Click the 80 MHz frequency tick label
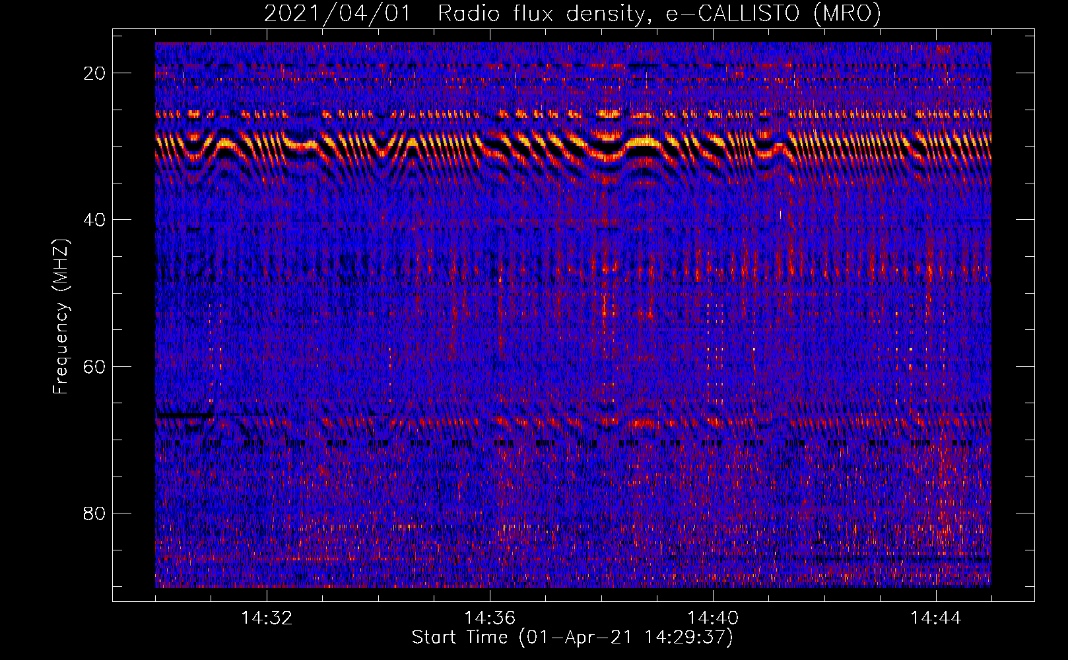Screen dimensions: 1068x660 [x=94, y=513]
